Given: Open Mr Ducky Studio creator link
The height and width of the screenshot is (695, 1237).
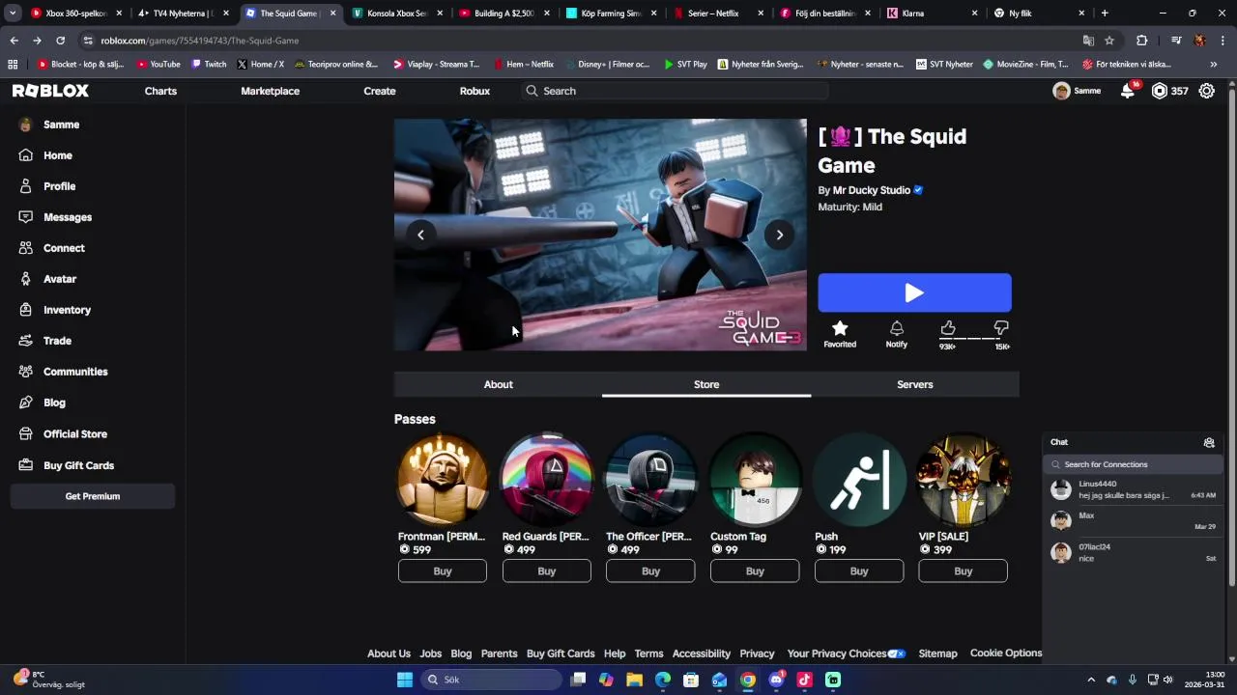Looking at the screenshot, I should coord(872,190).
